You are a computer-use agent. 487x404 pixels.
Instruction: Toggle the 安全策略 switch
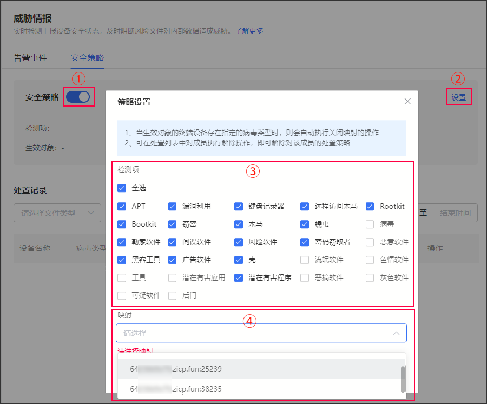[78, 97]
